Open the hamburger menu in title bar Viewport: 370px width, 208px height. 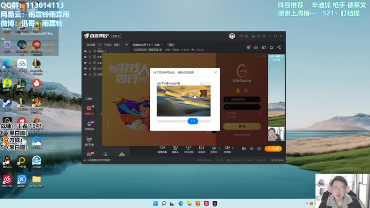264,36
